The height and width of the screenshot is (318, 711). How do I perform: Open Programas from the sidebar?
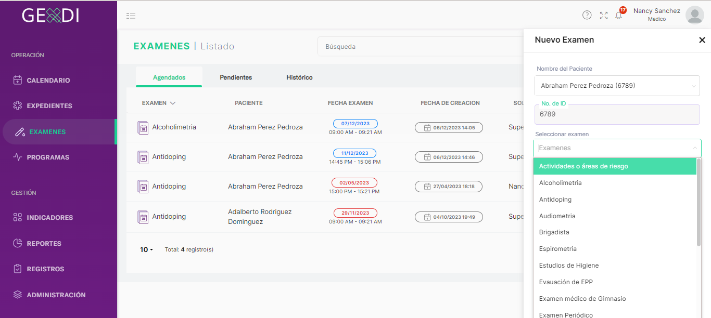coord(48,157)
